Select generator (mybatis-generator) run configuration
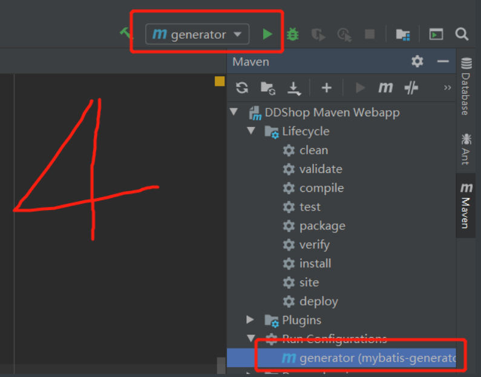The height and width of the screenshot is (377, 481). 341,358
